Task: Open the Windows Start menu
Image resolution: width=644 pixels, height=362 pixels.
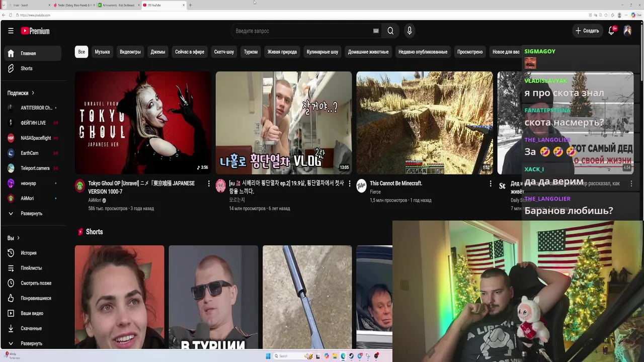Action: coord(268,356)
